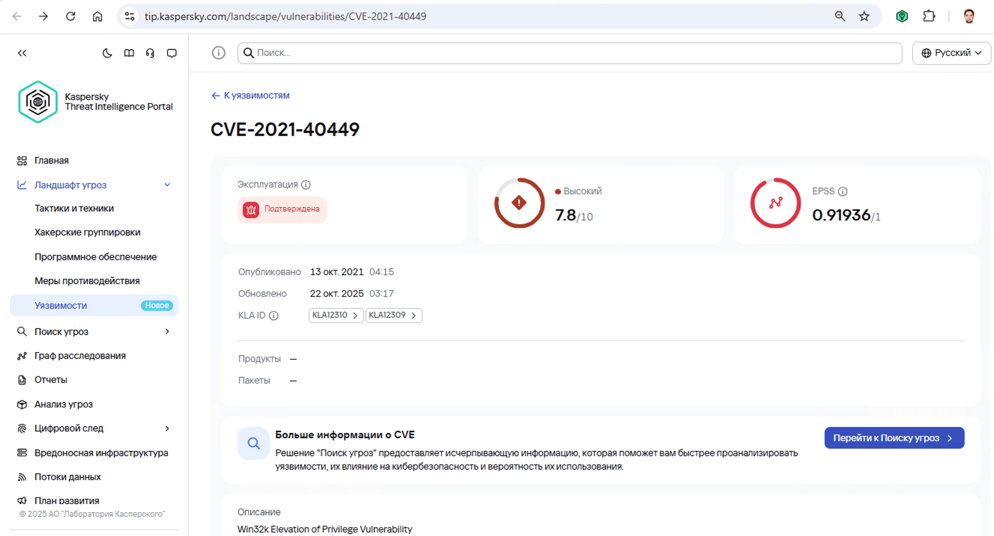Open Хакерские группировки menu item
The height and width of the screenshot is (536, 994).
[x=87, y=232]
